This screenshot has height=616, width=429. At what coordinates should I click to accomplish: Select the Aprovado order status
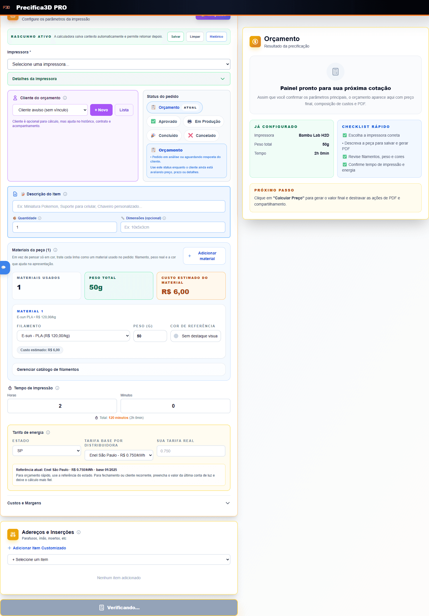click(x=164, y=121)
